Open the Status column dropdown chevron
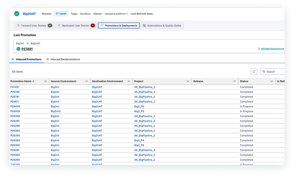 (x=271, y=81)
